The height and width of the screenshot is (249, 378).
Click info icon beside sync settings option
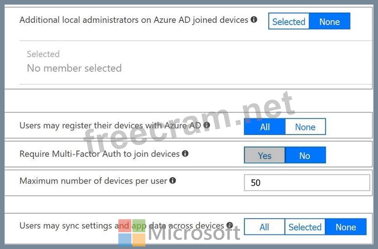click(x=229, y=225)
